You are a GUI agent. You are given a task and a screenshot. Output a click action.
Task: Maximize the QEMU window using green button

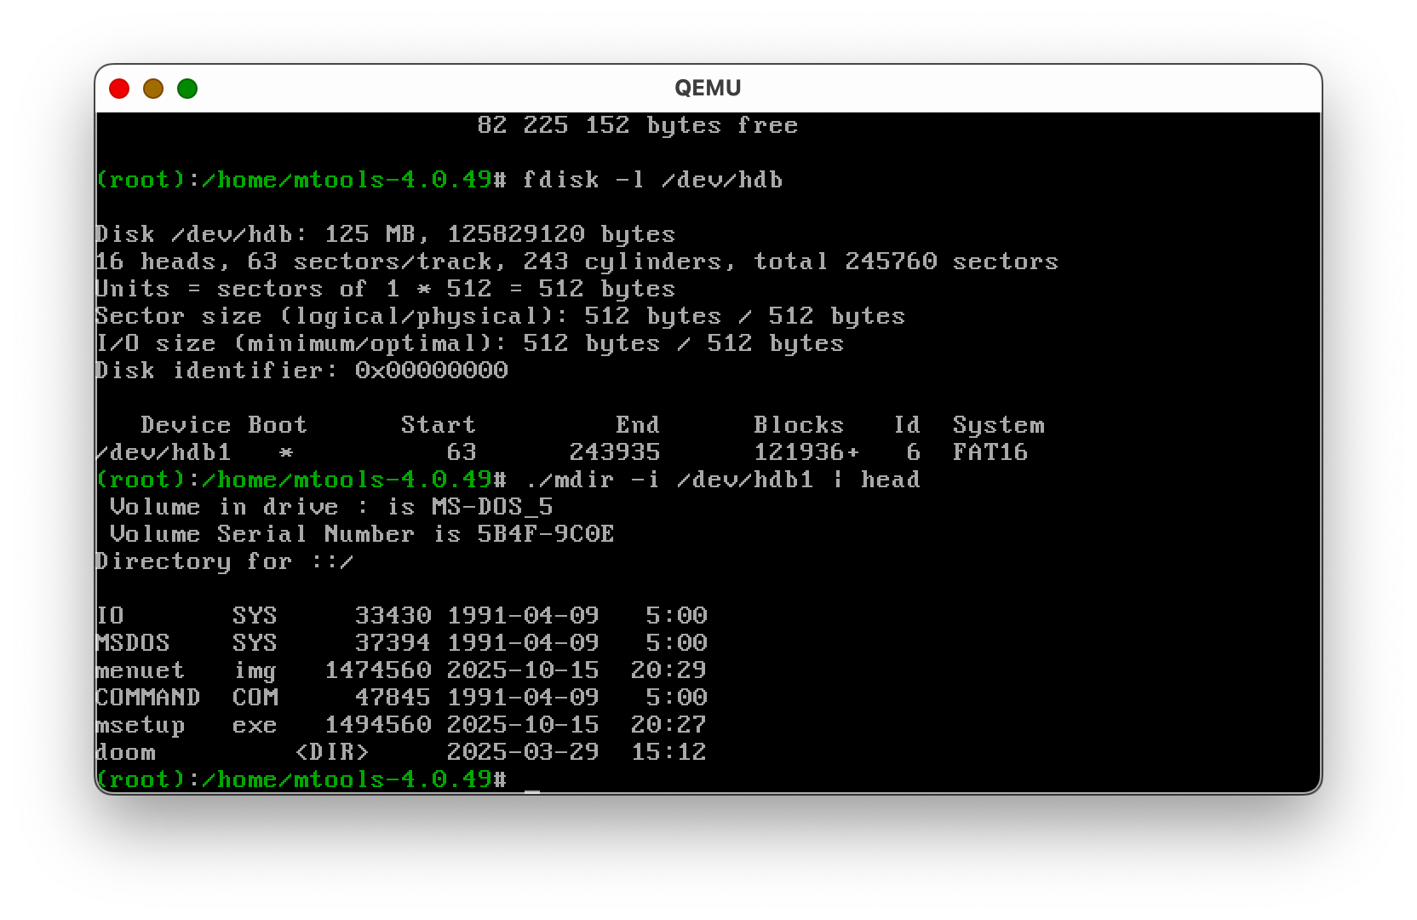click(187, 89)
